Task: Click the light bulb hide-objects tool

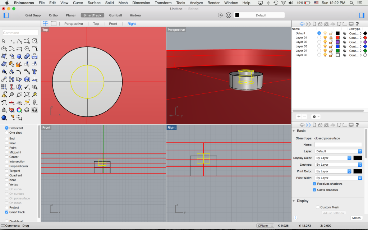Action: 34,102
